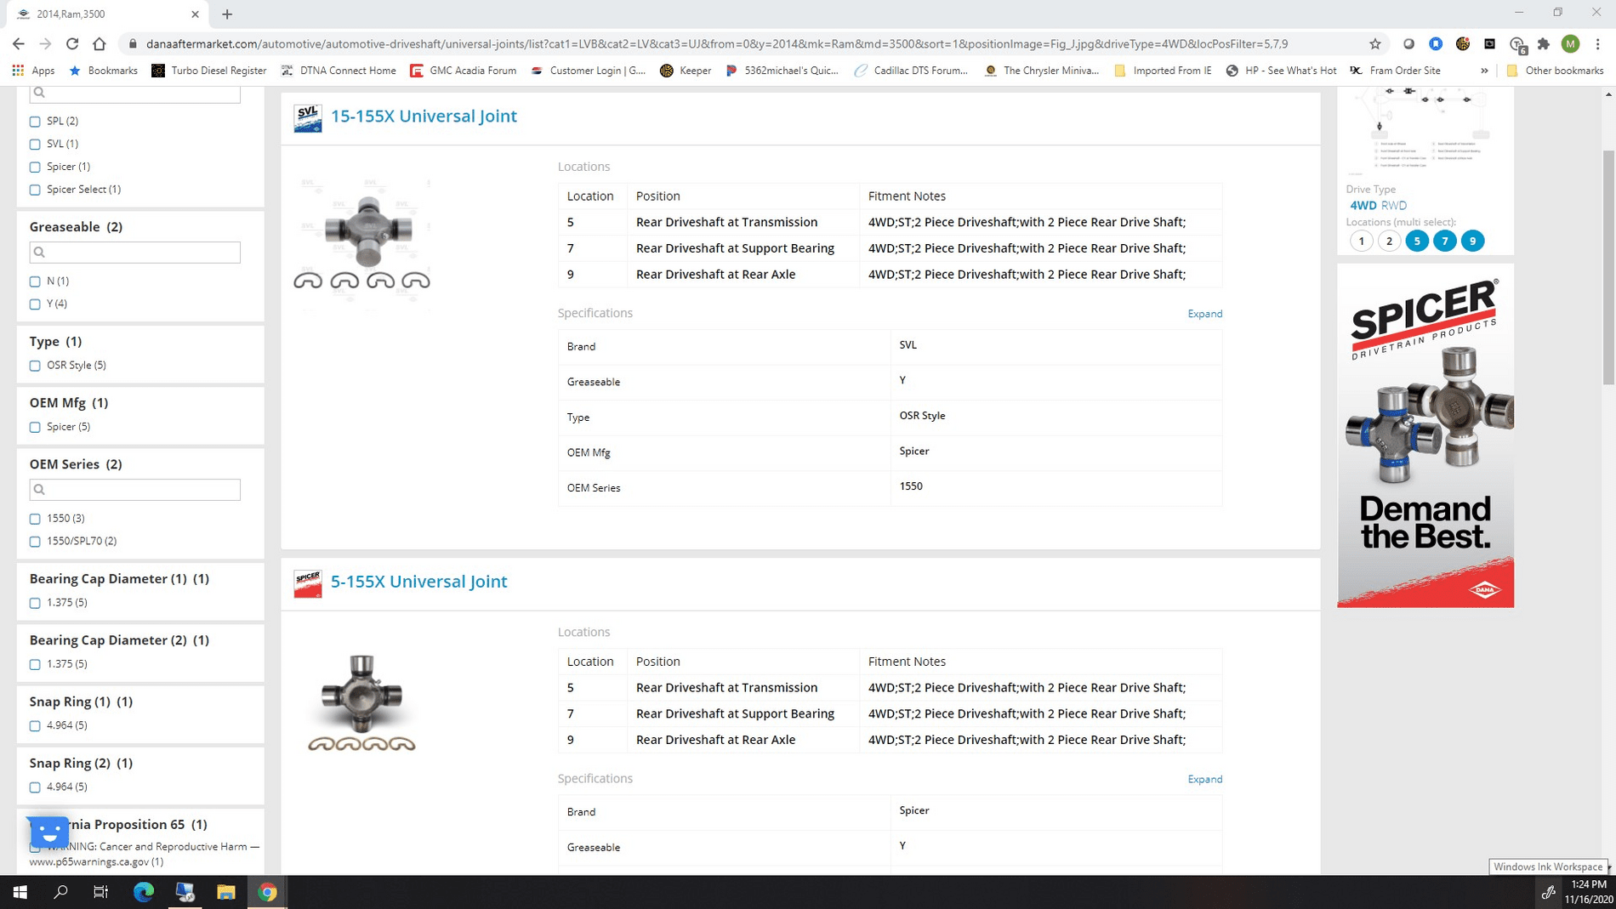The height and width of the screenshot is (909, 1616).
Task: Open the Apps grid shortcut in bookmarks bar
Action: [34, 71]
